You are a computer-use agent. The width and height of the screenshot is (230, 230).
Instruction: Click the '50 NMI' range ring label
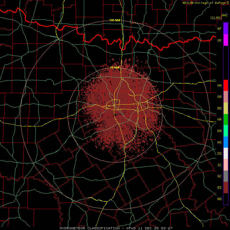(115, 67)
